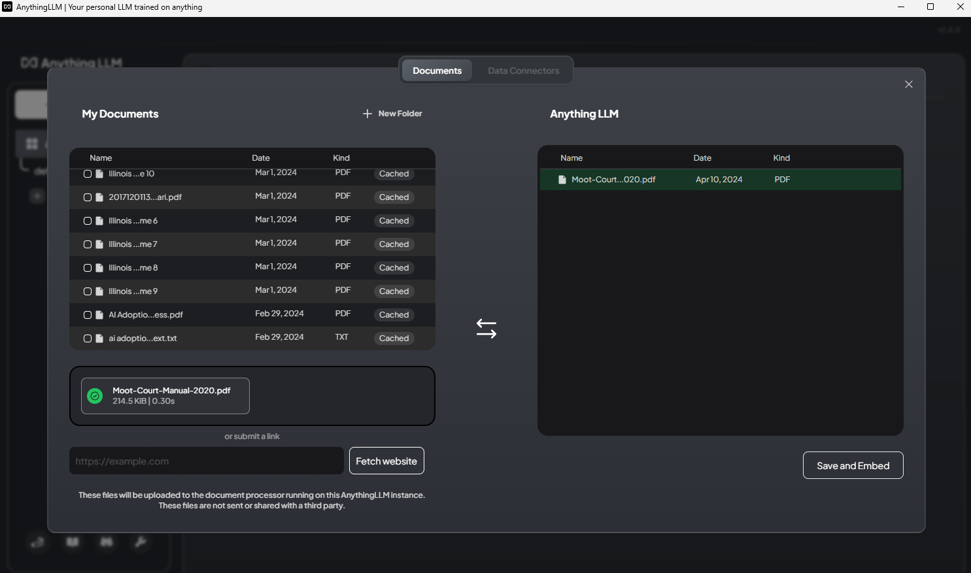Image resolution: width=971 pixels, height=573 pixels.
Task: Click the plus icon beside New Folder
Action: pos(367,114)
